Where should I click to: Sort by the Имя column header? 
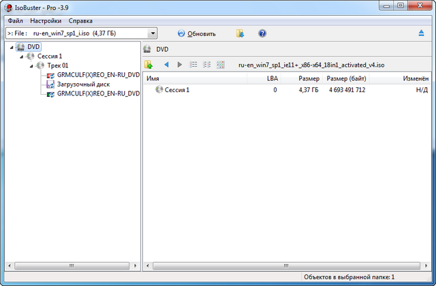point(196,79)
